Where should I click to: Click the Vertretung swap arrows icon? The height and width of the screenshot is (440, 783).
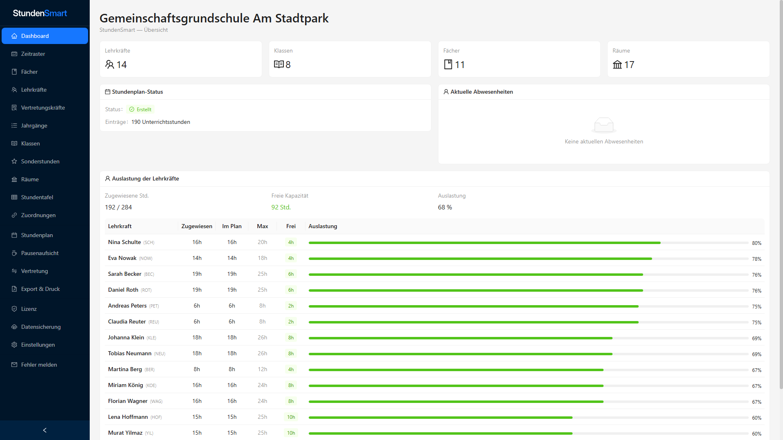click(x=14, y=271)
